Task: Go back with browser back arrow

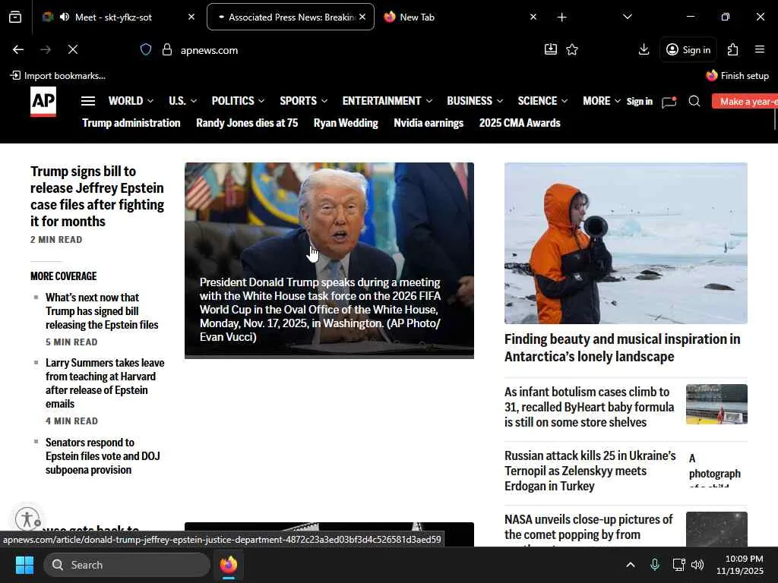Action: pos(18,49)
